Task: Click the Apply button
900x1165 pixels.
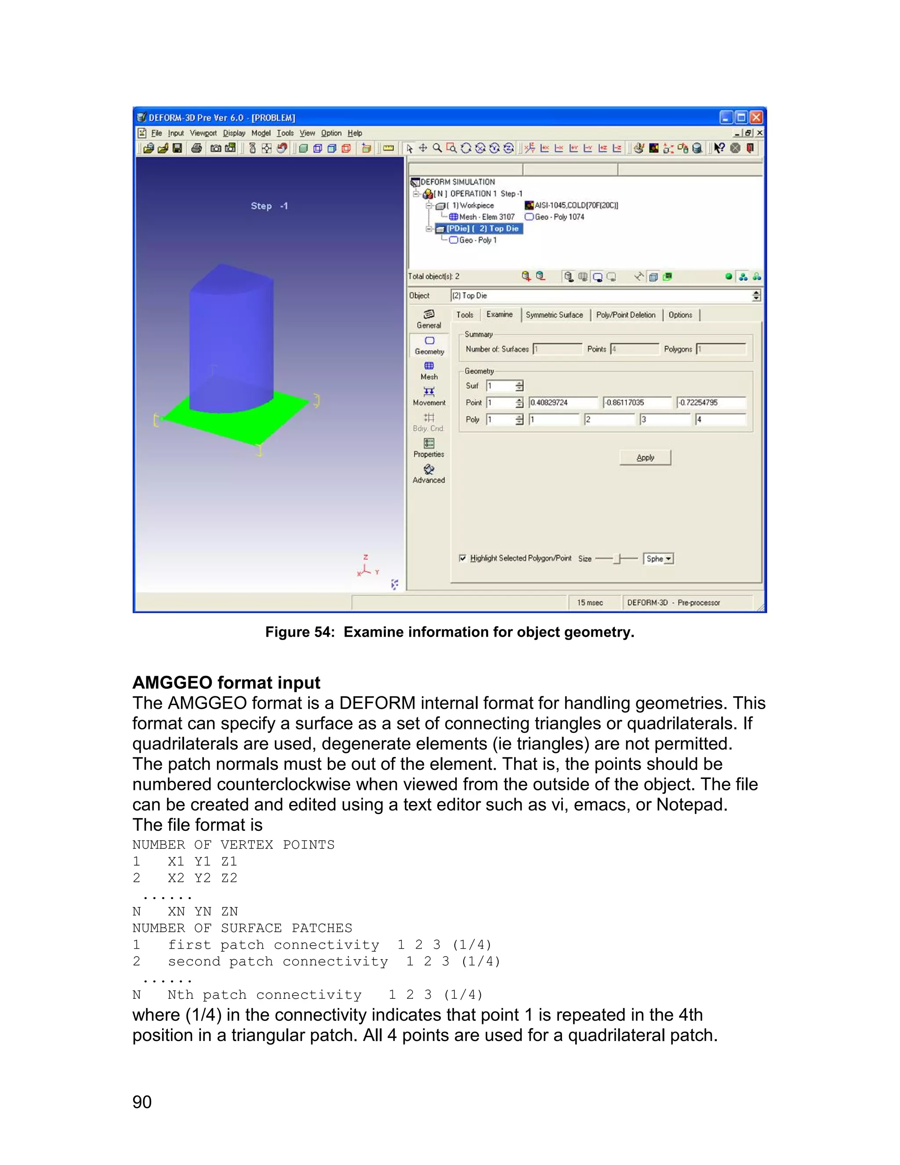Action: [645, 458]
